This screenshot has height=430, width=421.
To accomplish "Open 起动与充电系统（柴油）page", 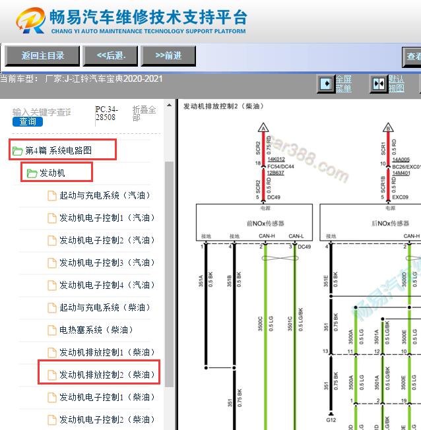I will click(105, 308).
